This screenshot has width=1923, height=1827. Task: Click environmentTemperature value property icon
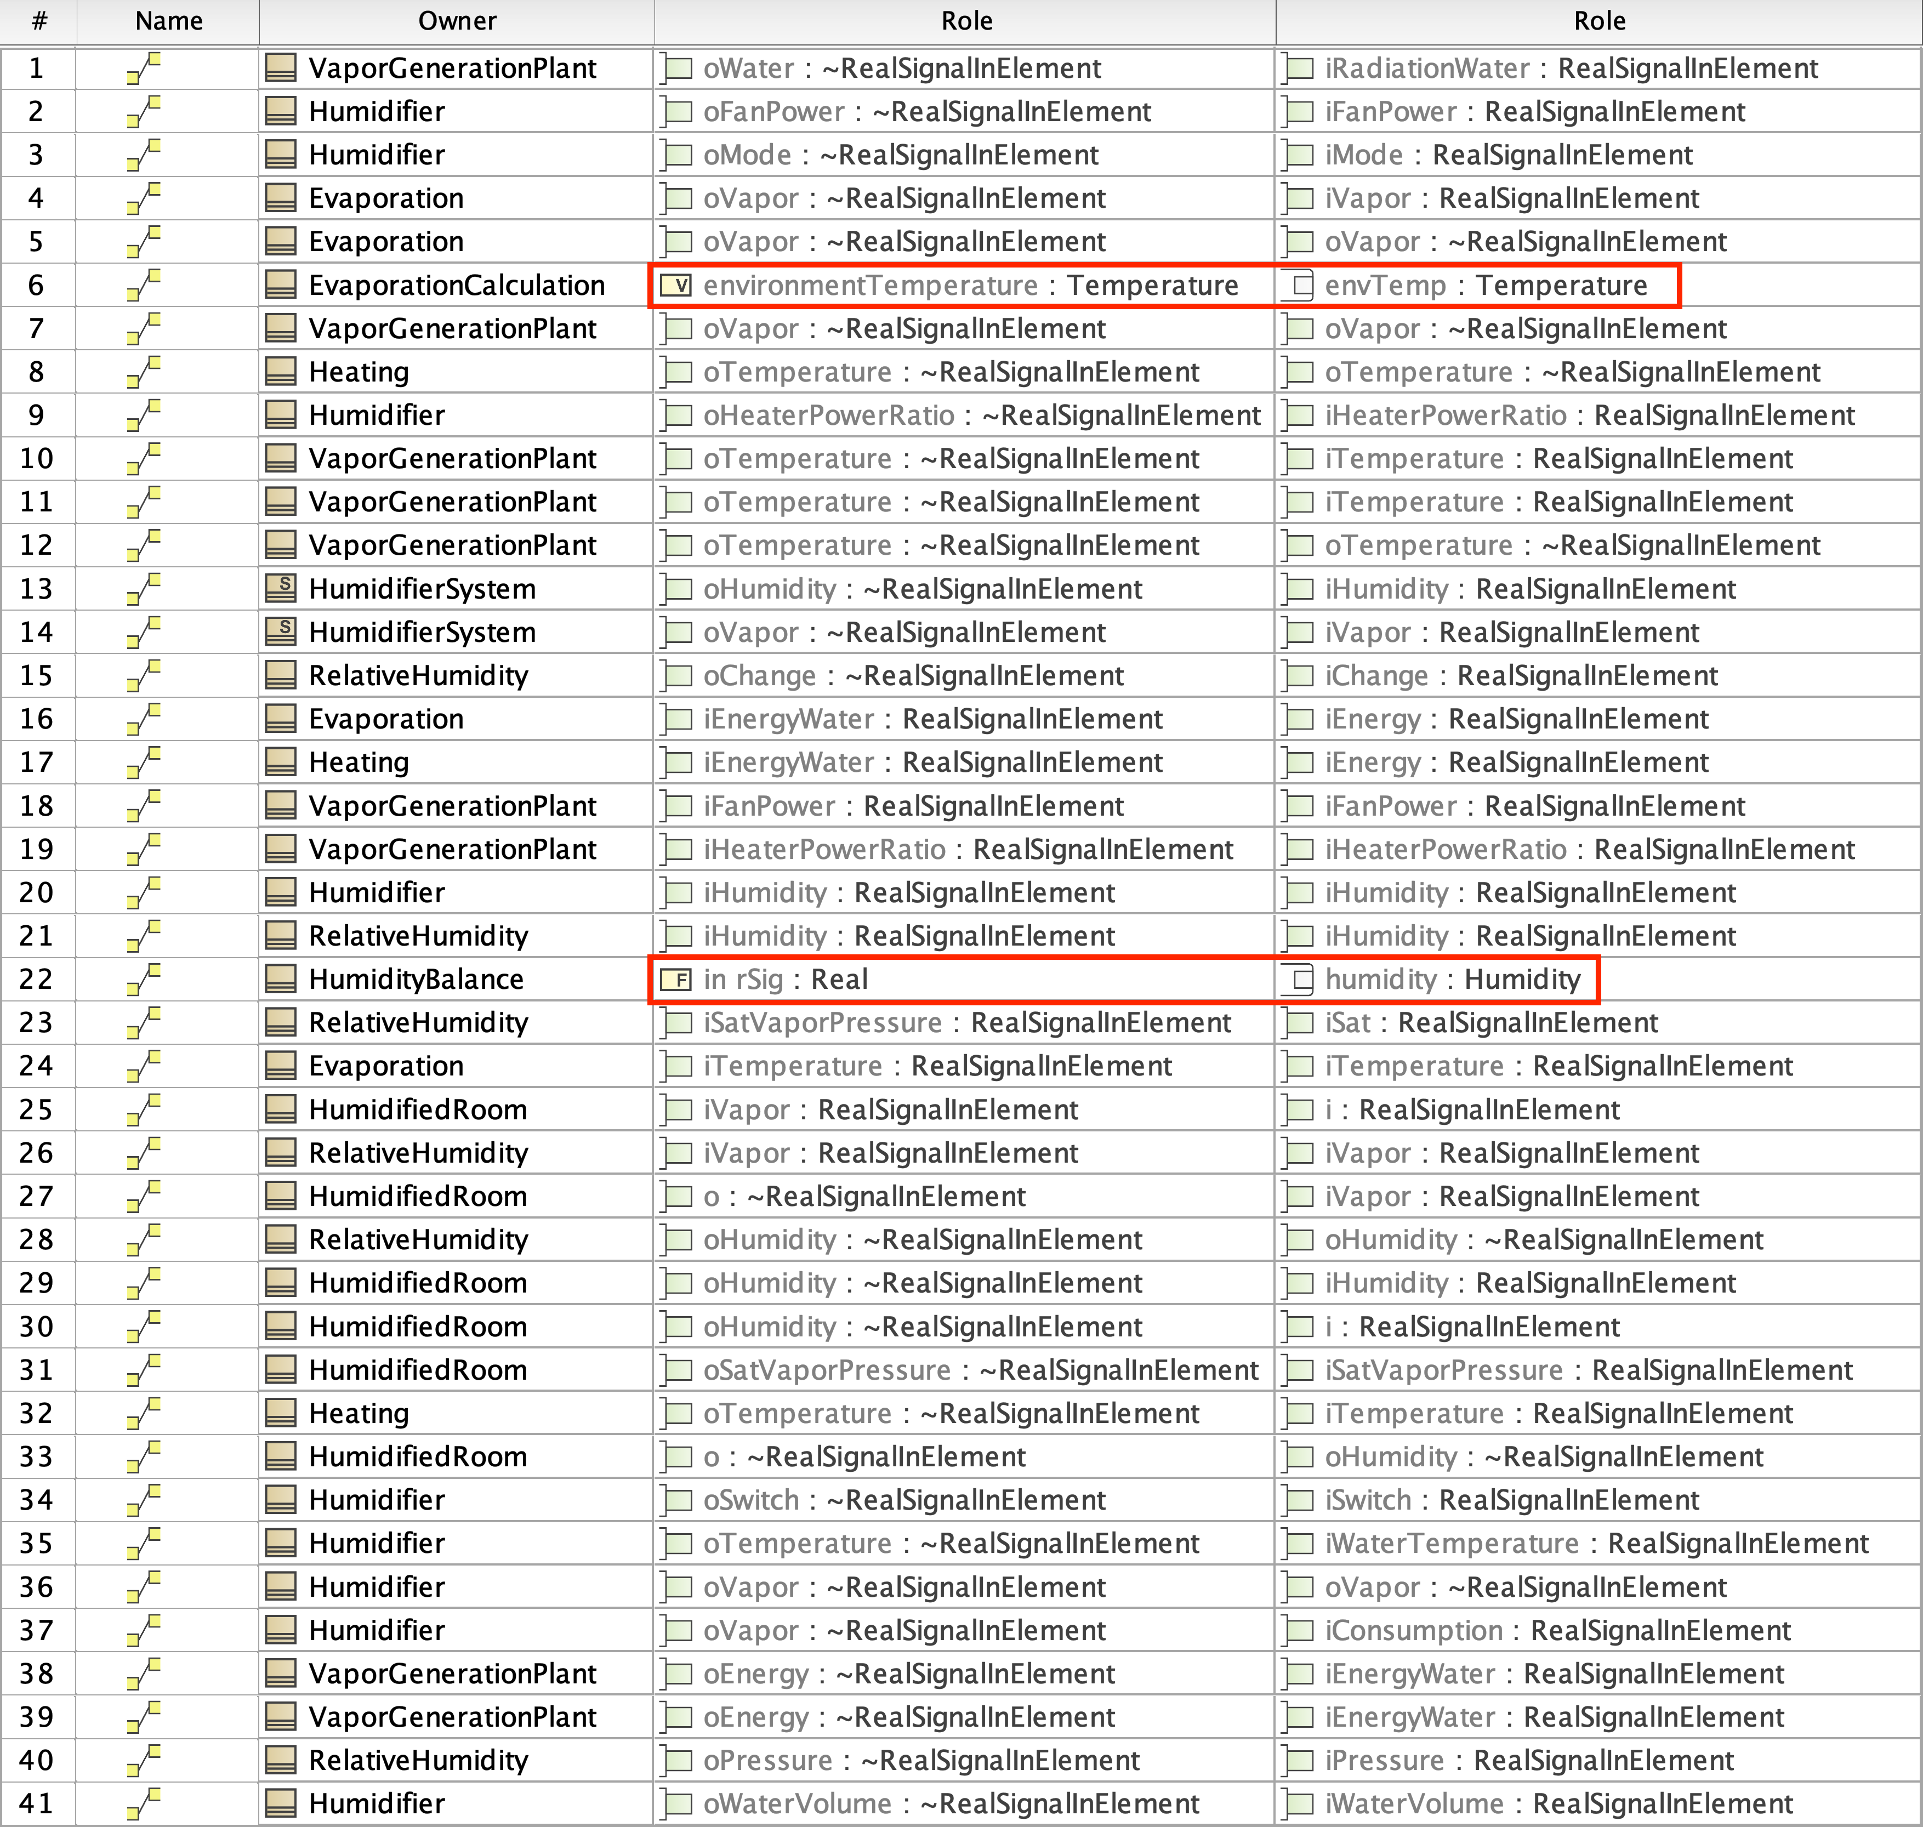pyautogui.click(x=676, y=286)
